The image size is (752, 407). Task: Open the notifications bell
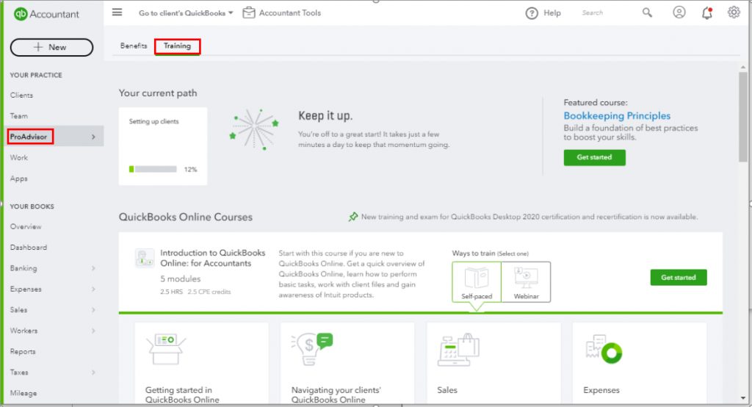click(x=707, y=13)
